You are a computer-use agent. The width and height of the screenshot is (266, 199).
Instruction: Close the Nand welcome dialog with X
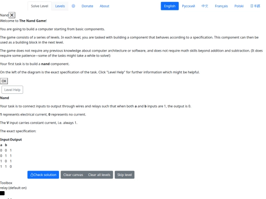pyautogui.click(x=12, y=15)
